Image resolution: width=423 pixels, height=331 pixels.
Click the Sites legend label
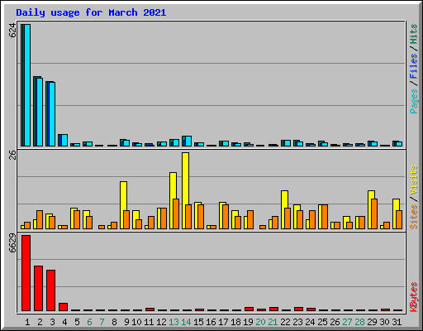click(x=414, y=217)
